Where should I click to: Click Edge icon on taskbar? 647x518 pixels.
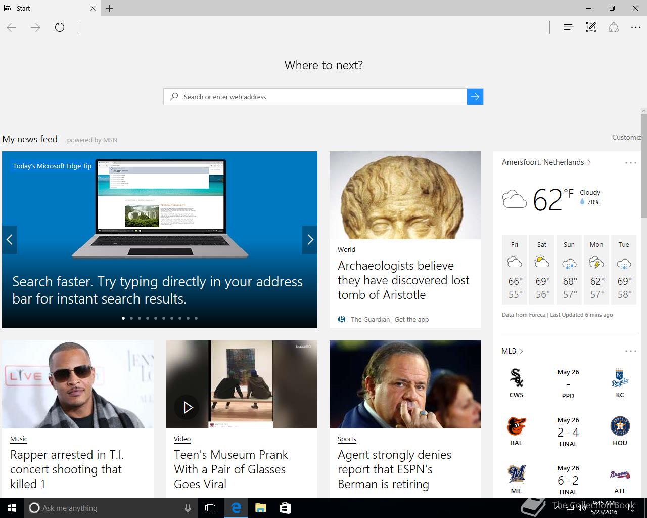(x=236, y=508)
